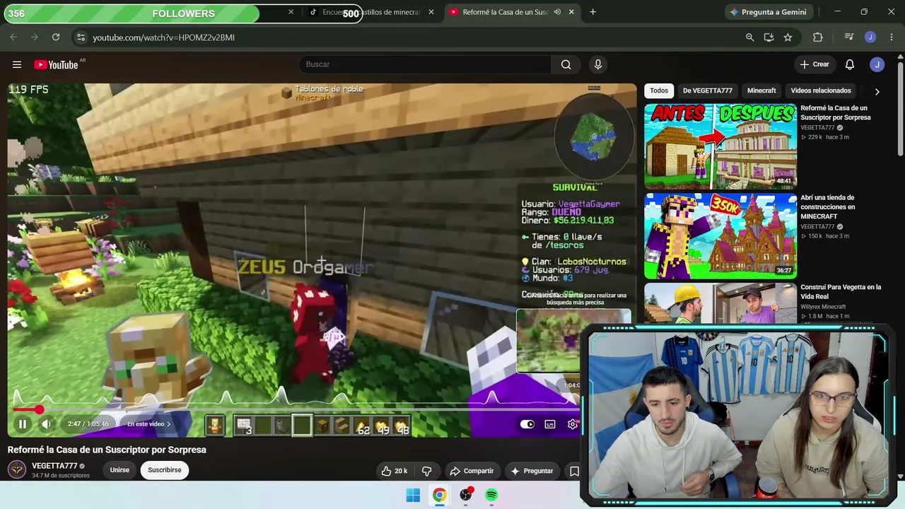
Task: Open the Antes/Después house video thumbnail
Action: (720, 146)
